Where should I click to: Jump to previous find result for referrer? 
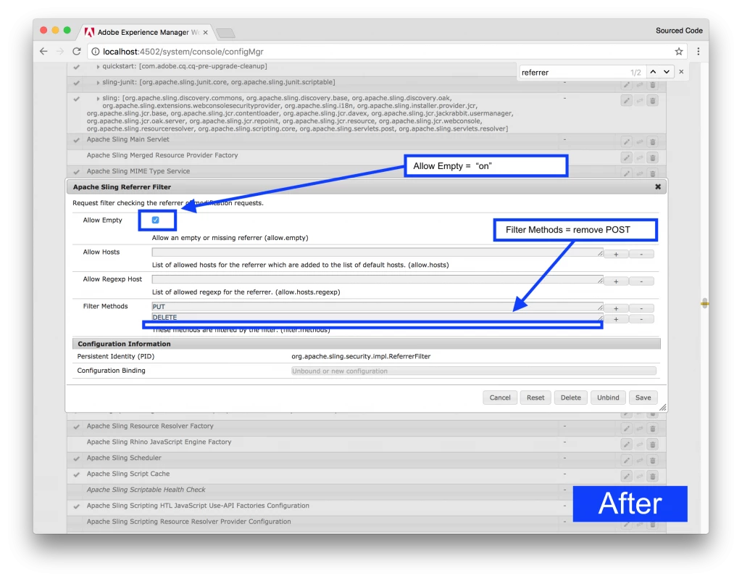[653, 72]
